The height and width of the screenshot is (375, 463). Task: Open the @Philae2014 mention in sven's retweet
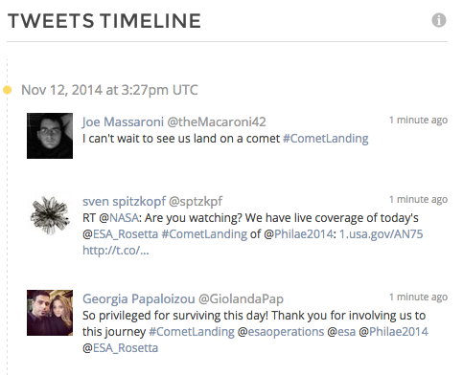(x=304, y=234)
